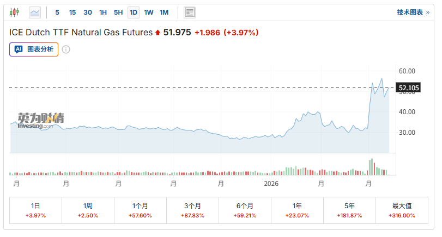Switch to the 1M chart interval
Screen dimensions: 442x237
point(164,12)
